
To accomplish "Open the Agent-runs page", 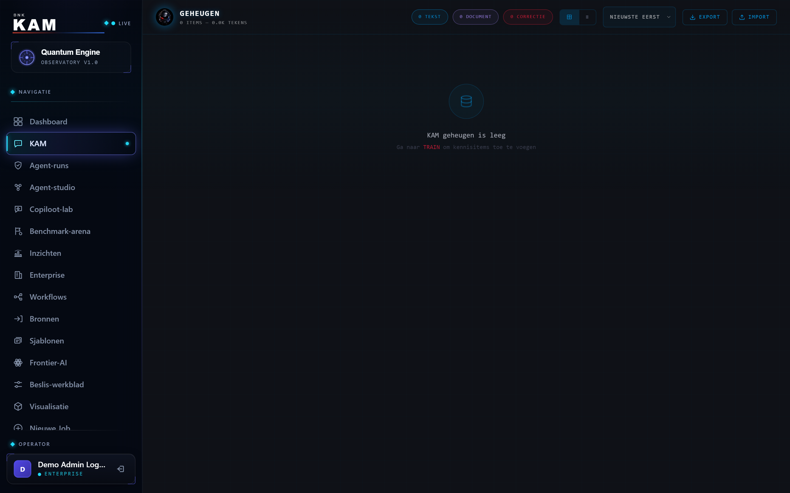I will (71, 165).
